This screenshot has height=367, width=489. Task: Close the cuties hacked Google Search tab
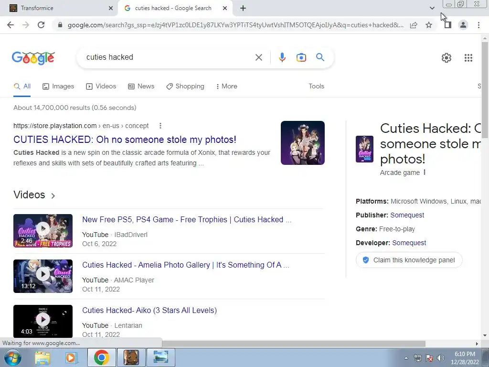tap(225, 8)
